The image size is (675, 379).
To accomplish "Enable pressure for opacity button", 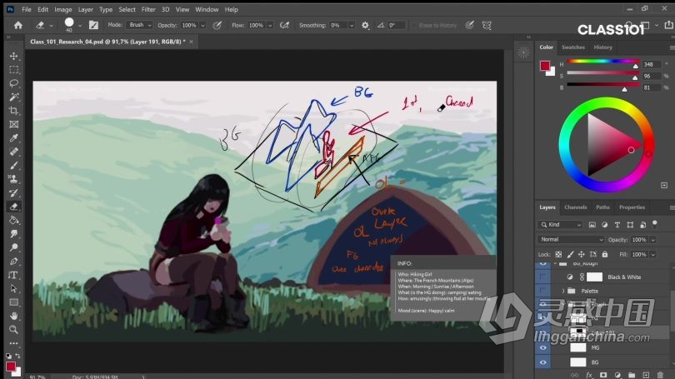I will (x=217, y=25).
